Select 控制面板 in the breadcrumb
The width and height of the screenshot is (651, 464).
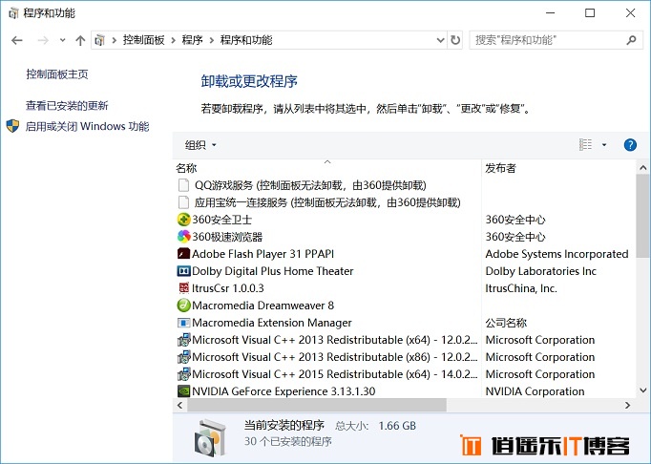143,40
